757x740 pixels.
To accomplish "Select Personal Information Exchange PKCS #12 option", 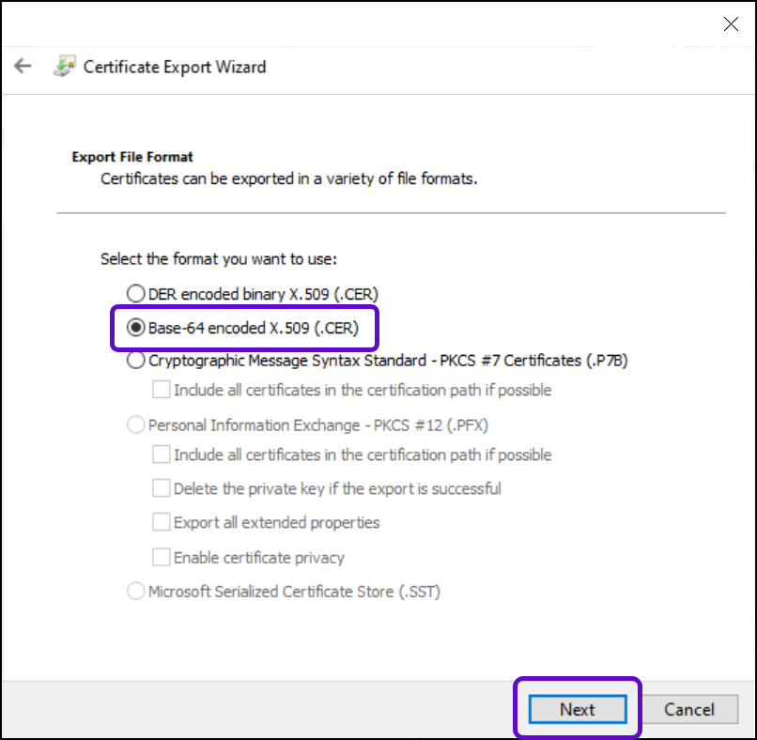I will pyautogui.click(x=136, y=425).
